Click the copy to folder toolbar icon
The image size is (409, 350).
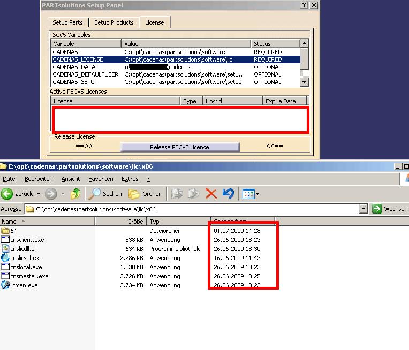pyautogui.click(x=194, y=194)
